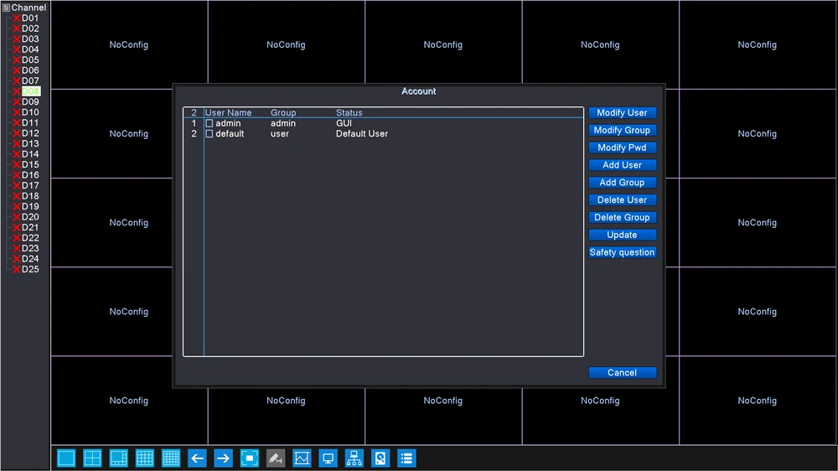This screenshot has width=838, height=471.
Task: Click the Update button
Action: click(x=622, y=235)
